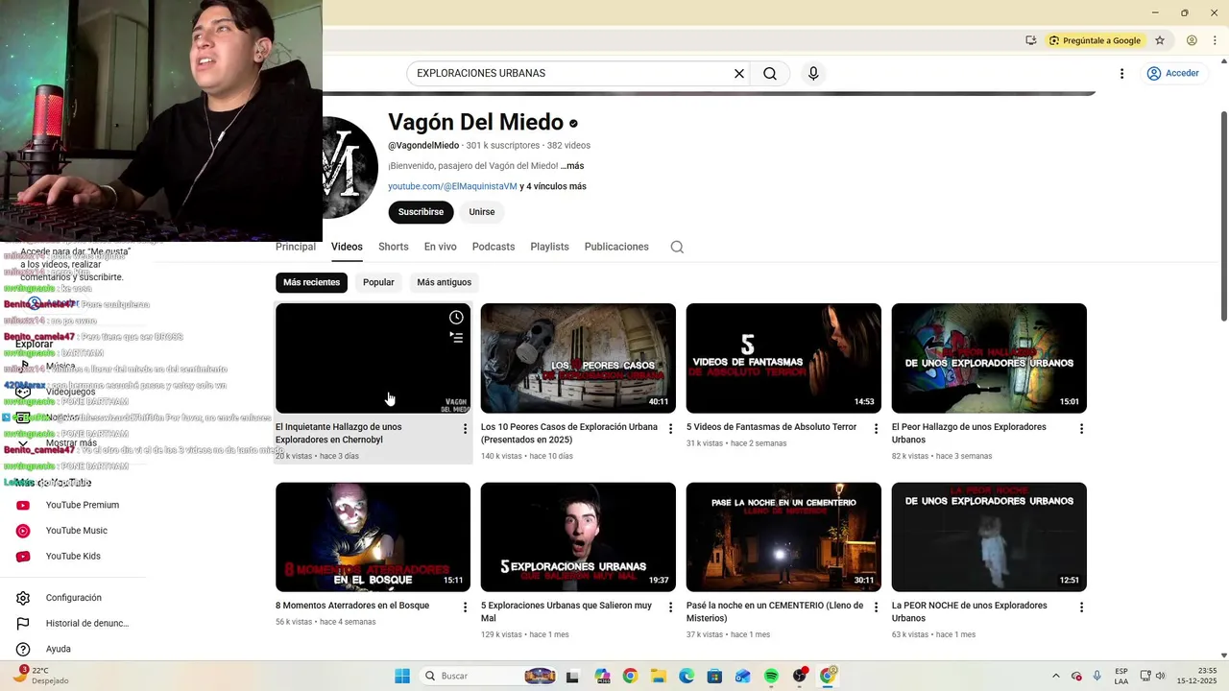Open La PEOR NOCHE thumbnail
The image size is (1229, 691).
pos(989,536)
